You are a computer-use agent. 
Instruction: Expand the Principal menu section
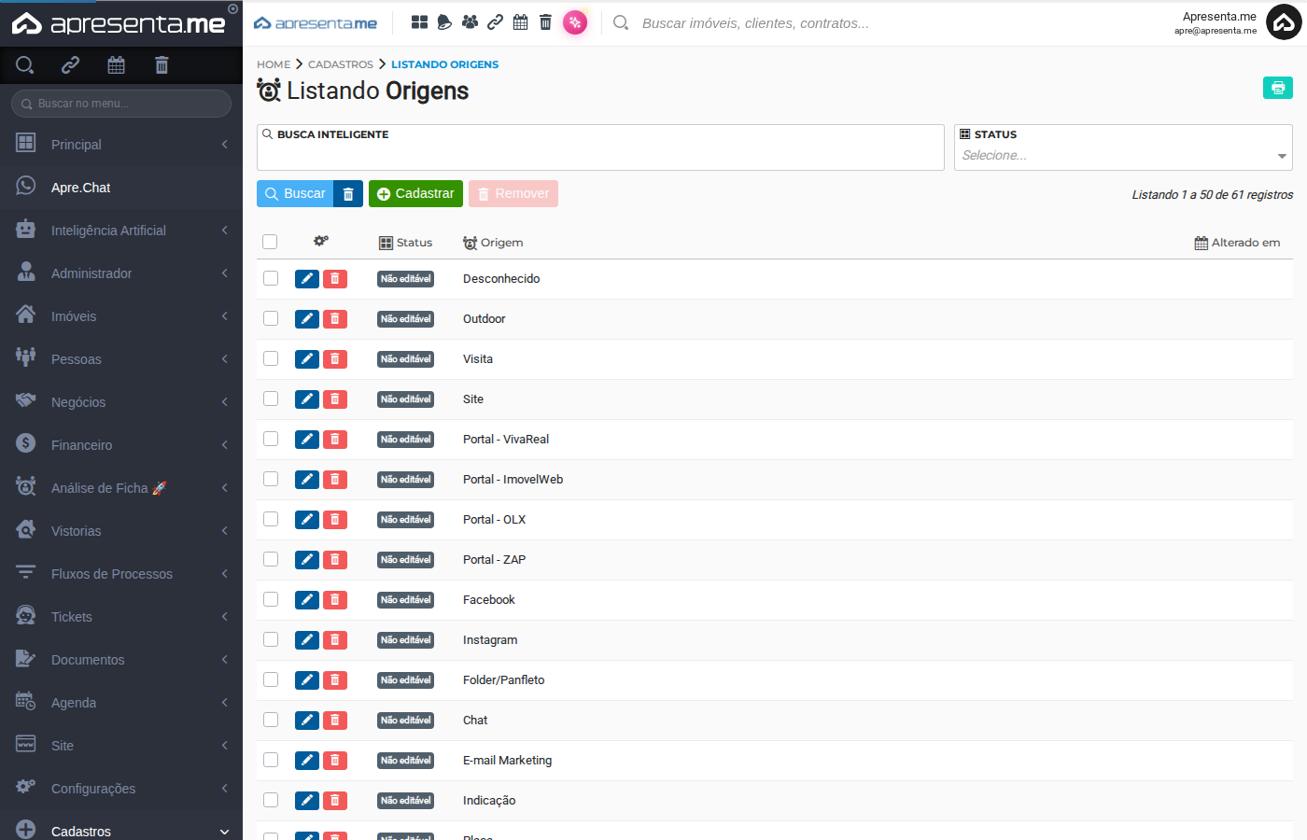(x=121, y=145)
